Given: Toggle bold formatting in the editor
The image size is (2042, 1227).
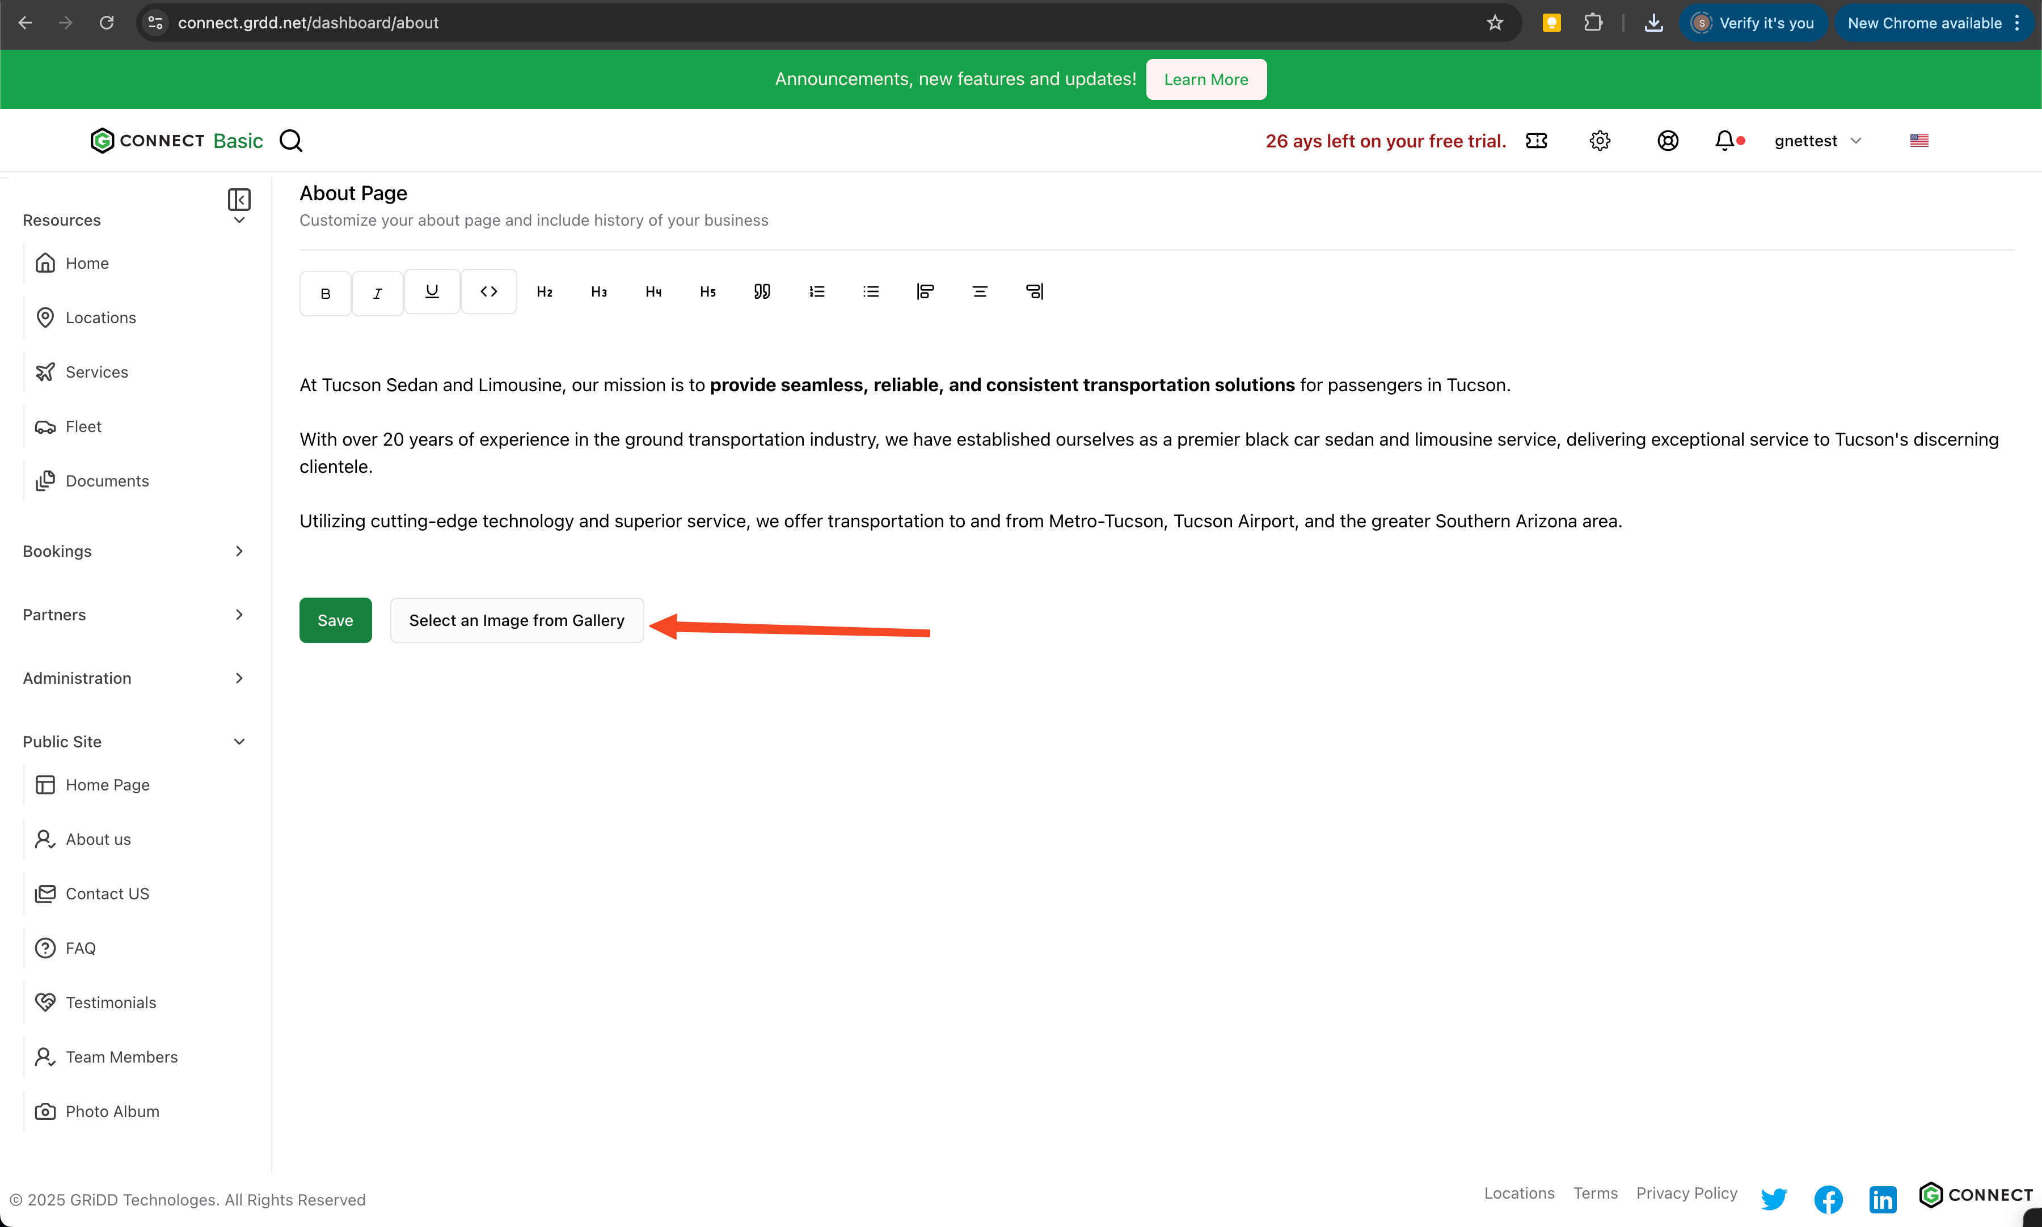Looking at the screenshot, I should click(x=325, y=293).
